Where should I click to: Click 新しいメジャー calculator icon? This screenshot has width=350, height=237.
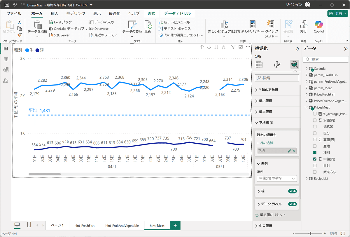pyautogui.click(x=253, y=25)
